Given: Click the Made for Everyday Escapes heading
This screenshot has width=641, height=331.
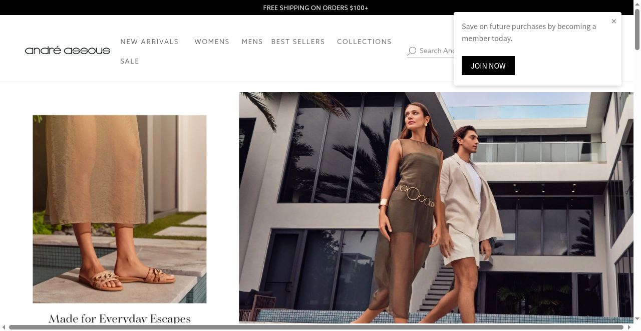Looking at the screenshot, I should pos(120,318).
